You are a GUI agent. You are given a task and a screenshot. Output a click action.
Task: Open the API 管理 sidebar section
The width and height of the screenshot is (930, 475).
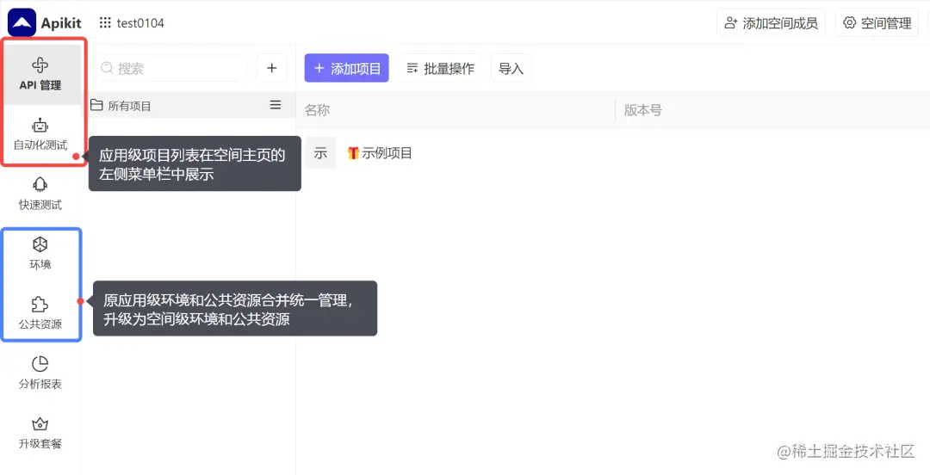pos(40,74)
